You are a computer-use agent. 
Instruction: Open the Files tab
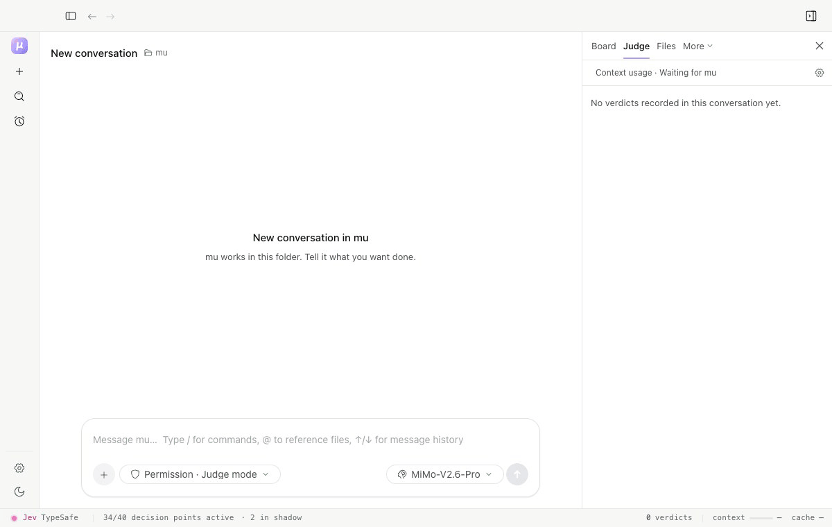[666, 46]
